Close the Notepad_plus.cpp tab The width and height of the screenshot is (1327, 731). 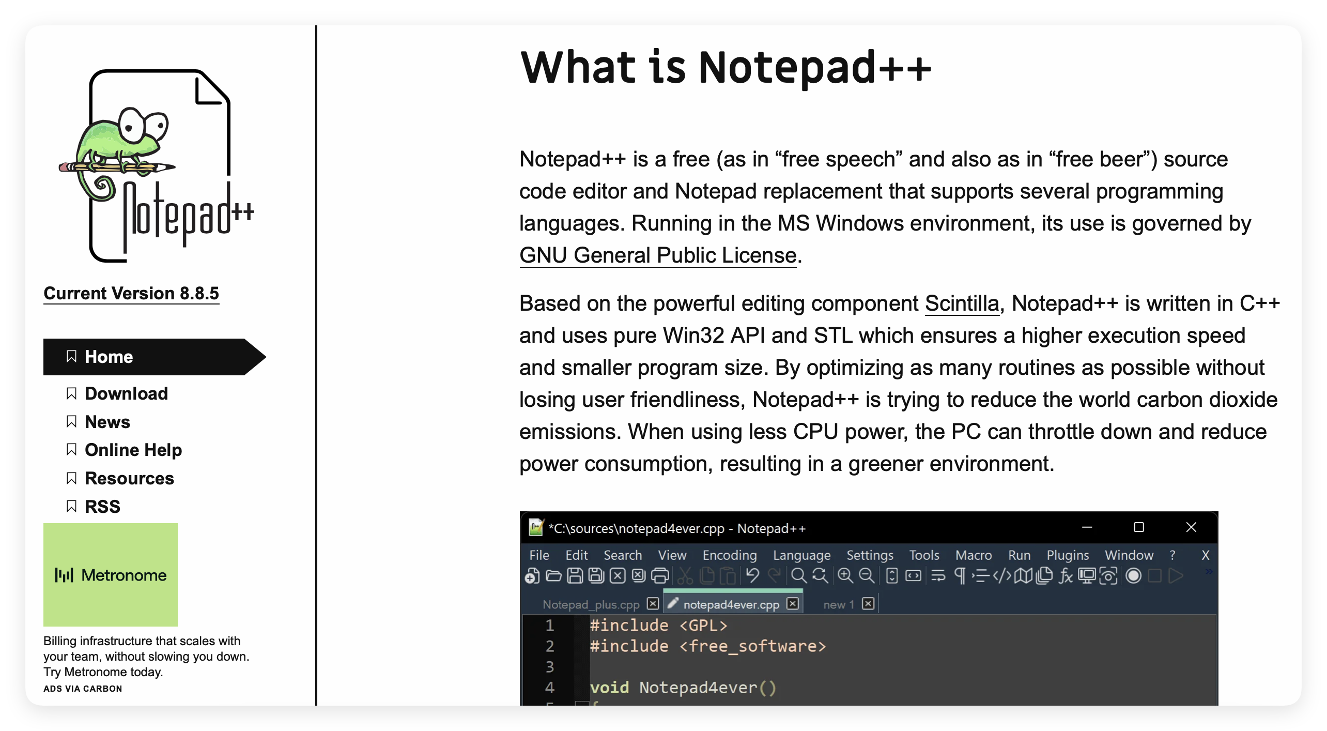point(653,604)
